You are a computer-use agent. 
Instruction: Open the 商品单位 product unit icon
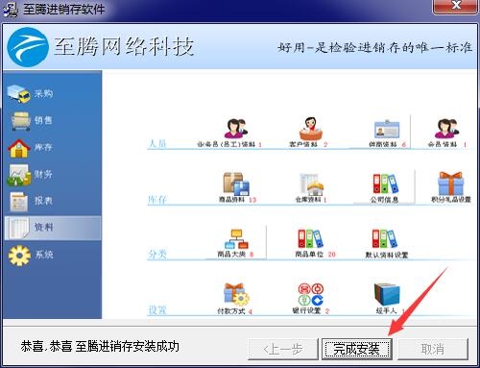click(311, 238)
